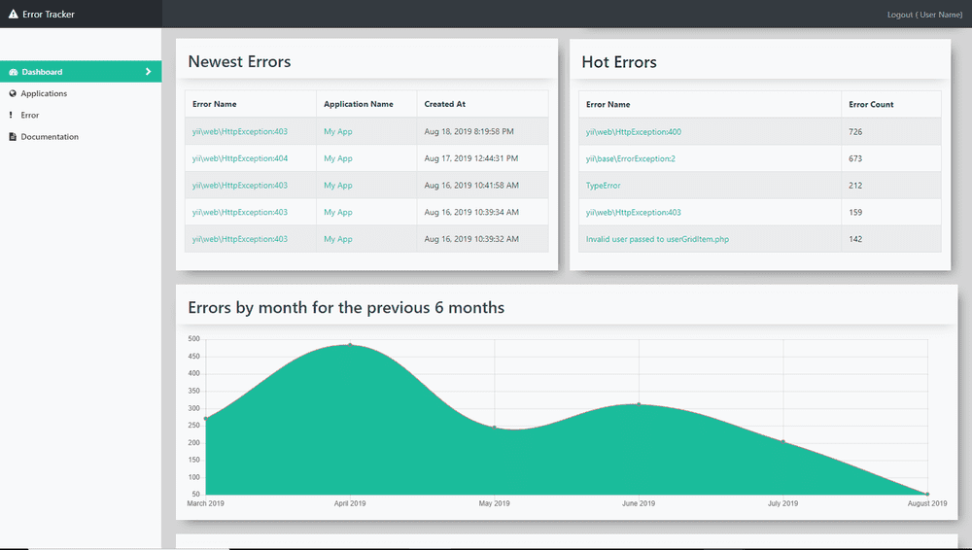Viewport: 972px width, 550px height.
Task: Open HttpException:403 created at 10:39:32 AM
Action: click(x=240, y=239)
